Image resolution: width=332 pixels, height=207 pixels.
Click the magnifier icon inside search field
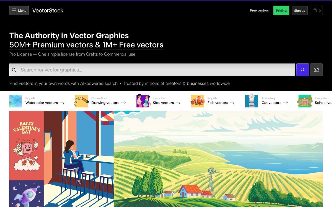coord(14,70)
